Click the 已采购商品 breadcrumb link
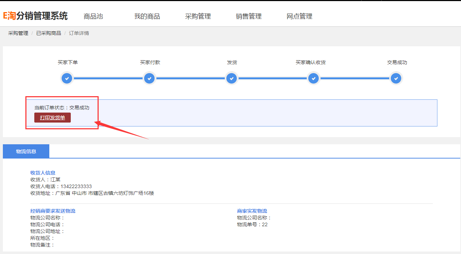The image size is (461, 254). click(x=49, y=33)
